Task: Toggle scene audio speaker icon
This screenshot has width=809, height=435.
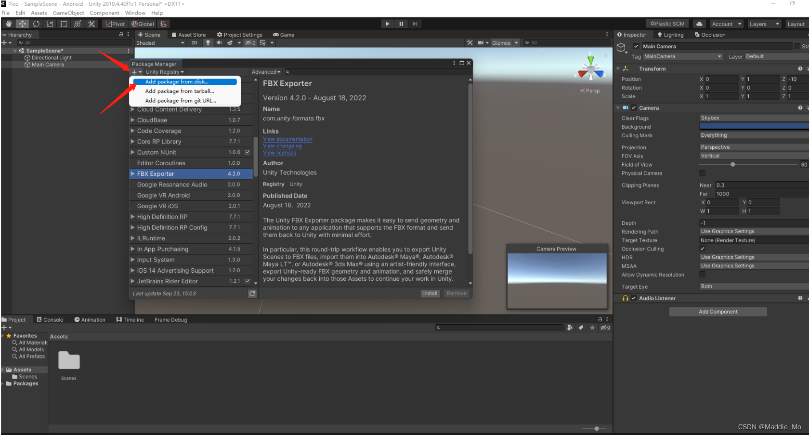Action: (x=219, y=43)
